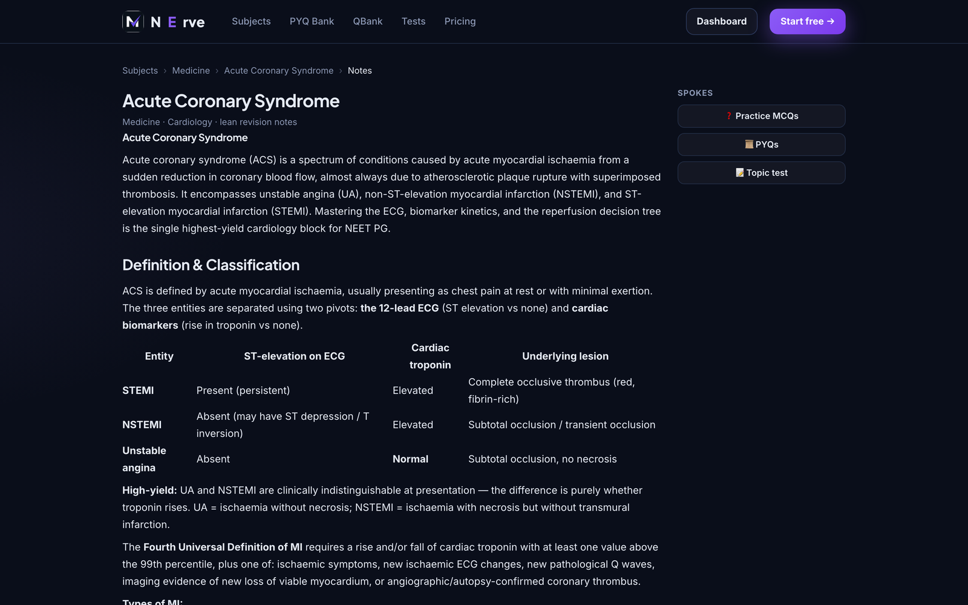
Task: Click the Dashboard button
Action: 722,21
